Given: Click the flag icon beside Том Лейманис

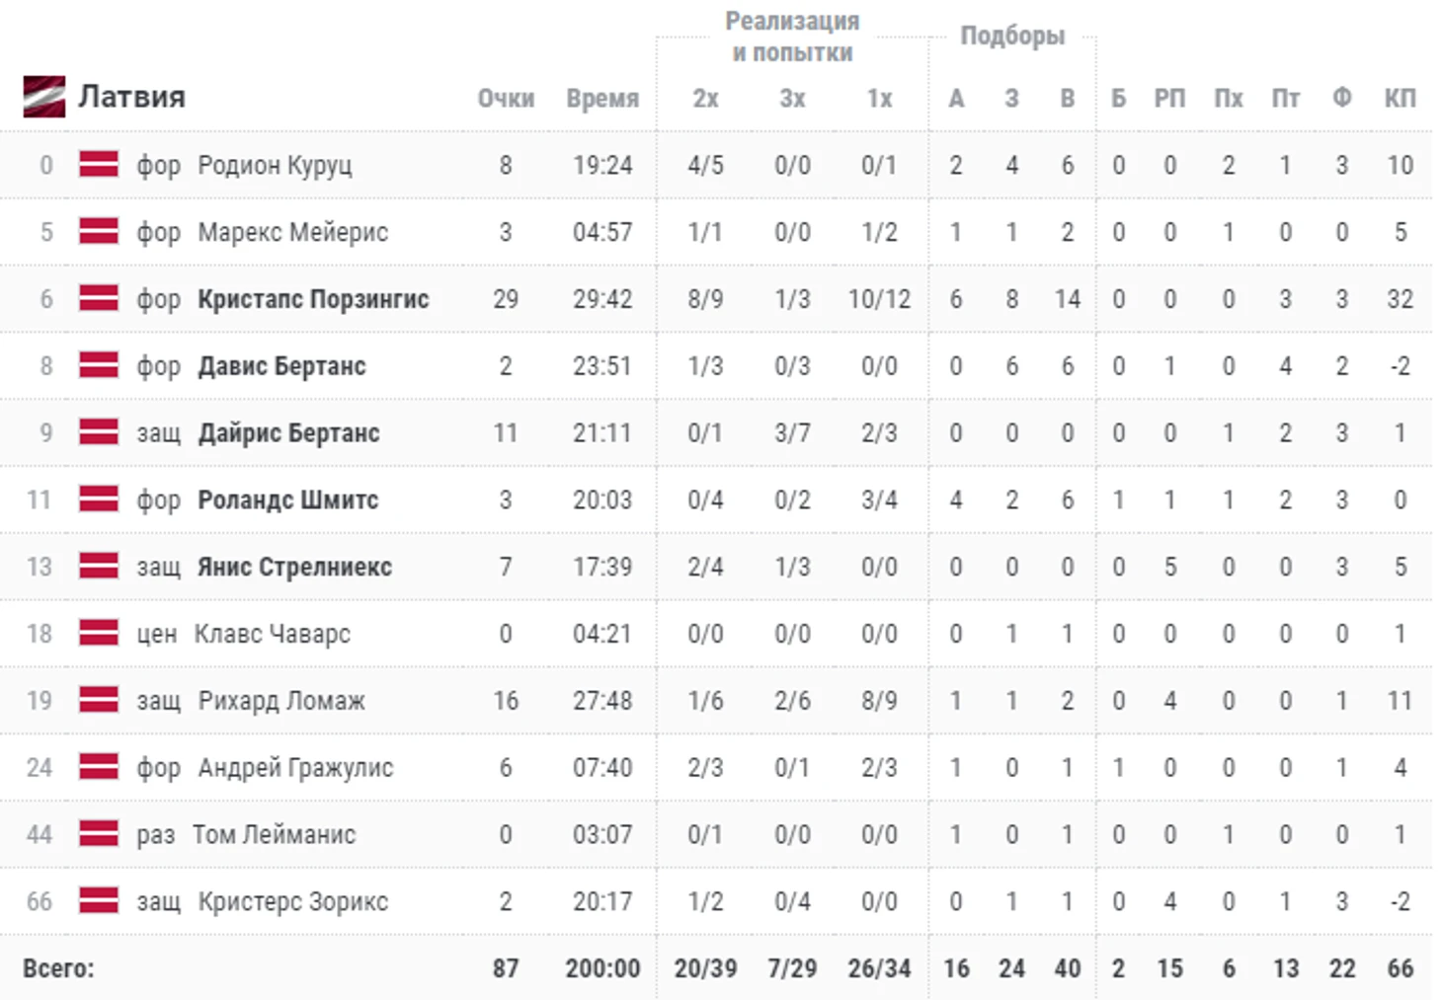Looking at the screenshot, I should coord(99,834).
